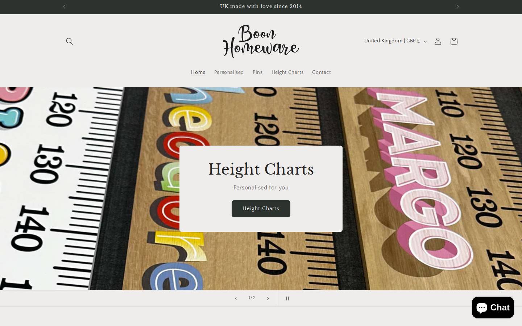
Task: Show previous announcement in top bar
Action: point(64,7)
